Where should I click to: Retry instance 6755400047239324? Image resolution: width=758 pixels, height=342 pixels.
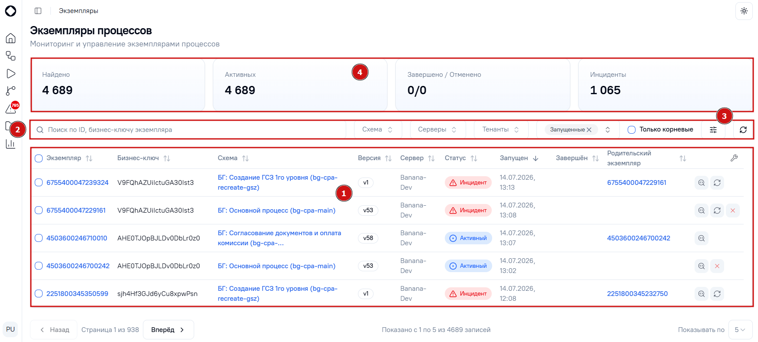pyautogui.click(x=717, y=183)
